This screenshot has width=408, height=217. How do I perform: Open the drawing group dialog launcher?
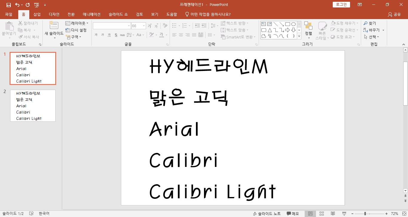click(358, 44)
